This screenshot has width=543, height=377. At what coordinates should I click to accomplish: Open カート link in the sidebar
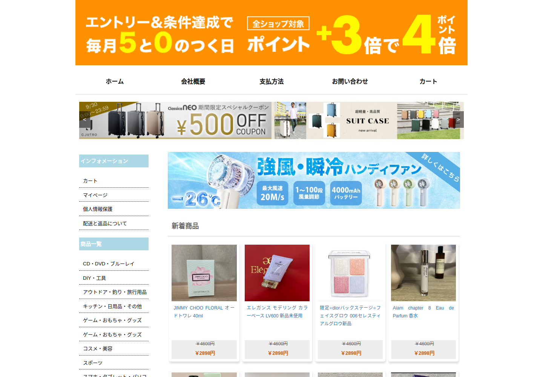point(90,181)
